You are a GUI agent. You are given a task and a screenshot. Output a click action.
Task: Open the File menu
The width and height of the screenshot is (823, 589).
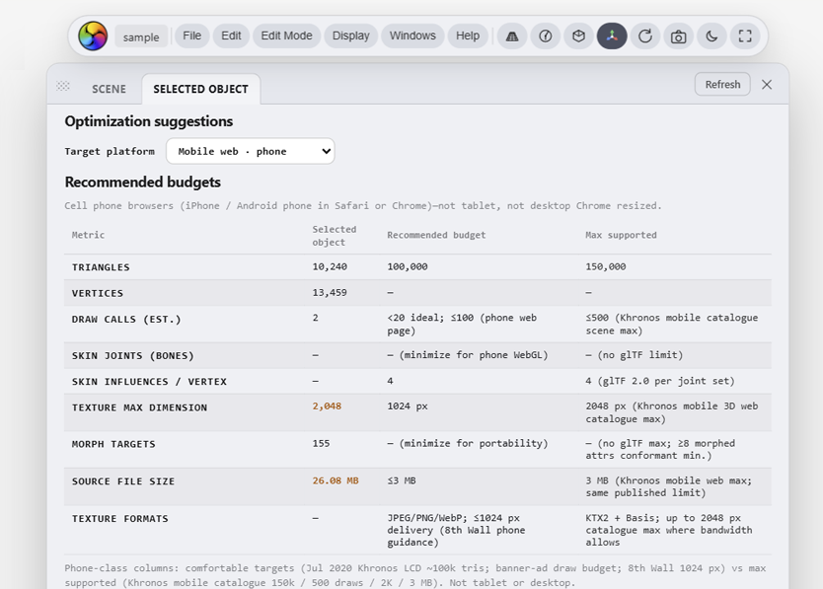[192, 36]
